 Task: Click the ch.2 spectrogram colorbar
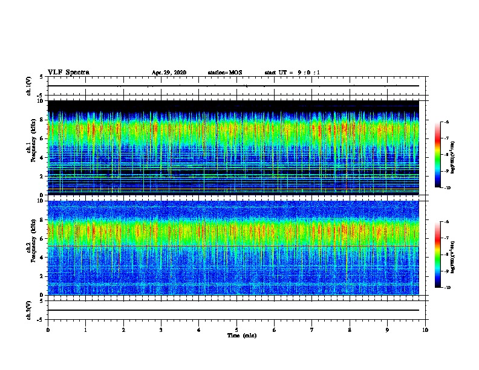pyautogui.click(x=437, y=255)
